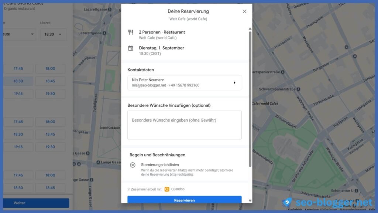Close the Deine Reservierung dialog

pyautogui.click(x=244, y=11)
